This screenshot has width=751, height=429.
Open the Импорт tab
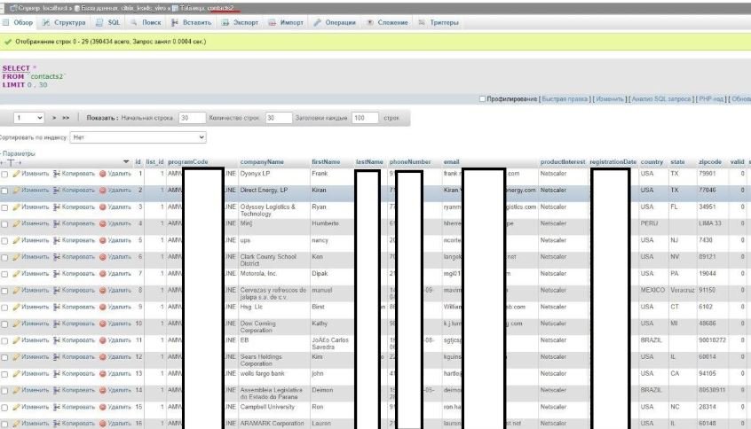pyautogui.click(x=286, y=22)
